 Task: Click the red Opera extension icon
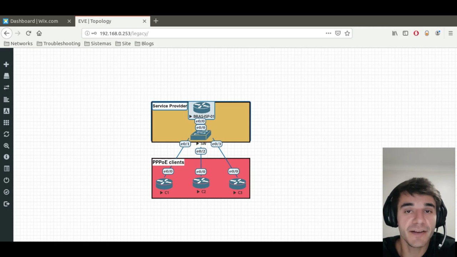click(x=416, y=33)
